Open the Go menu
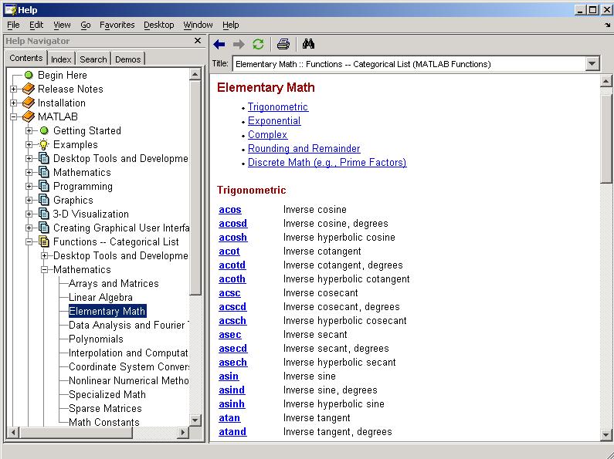 point(86,25)
